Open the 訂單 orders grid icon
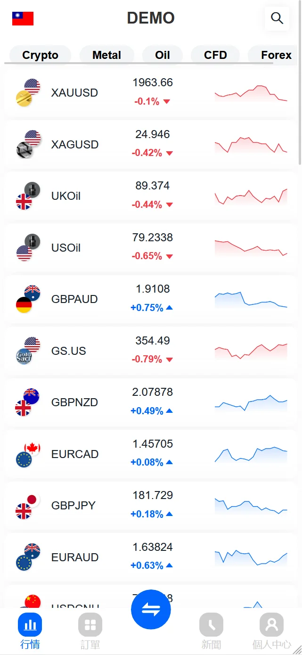Screen dimensions: 302x655 click(x=90, y=625)
